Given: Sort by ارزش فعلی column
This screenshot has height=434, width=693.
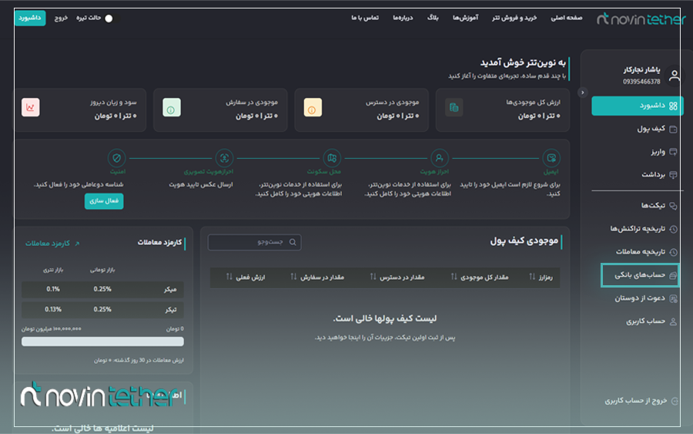Looking at the screenshot, I should click(246, 277).
